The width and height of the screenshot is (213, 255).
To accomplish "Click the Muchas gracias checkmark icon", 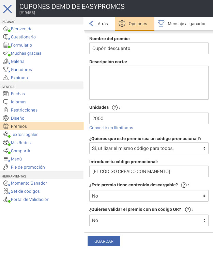I will click(x=6, y=53).
